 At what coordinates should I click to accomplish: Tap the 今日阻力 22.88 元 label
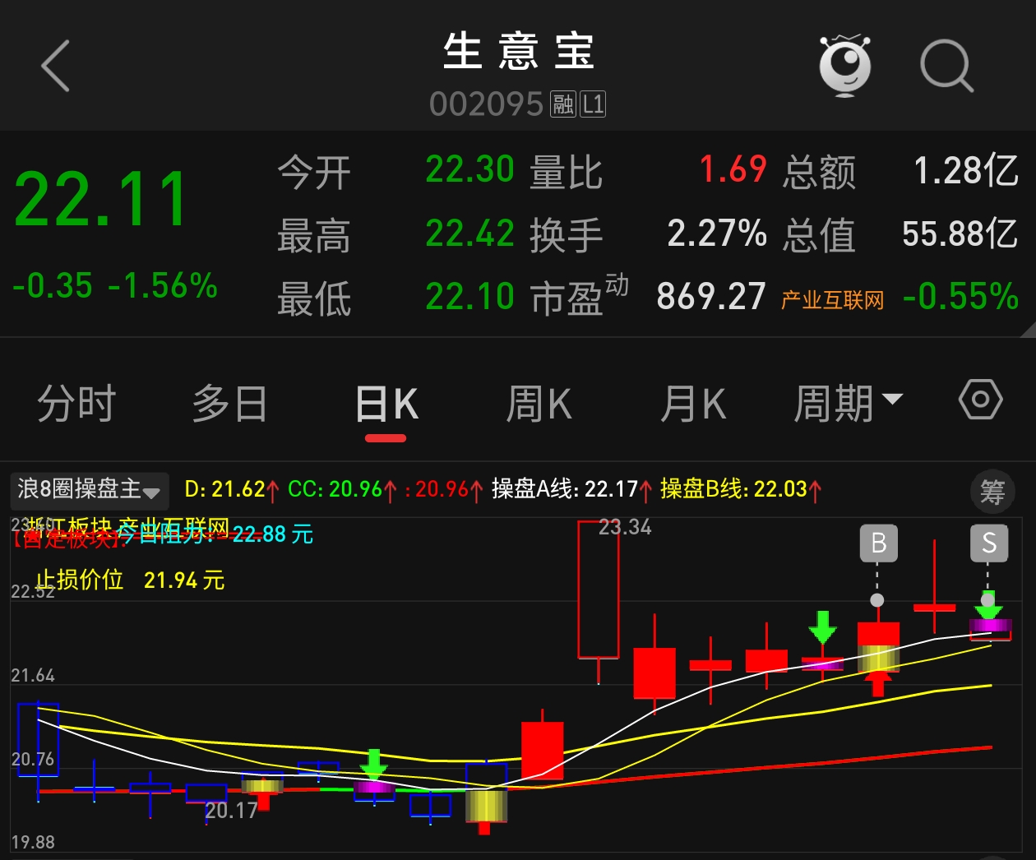tap(215, 534)
